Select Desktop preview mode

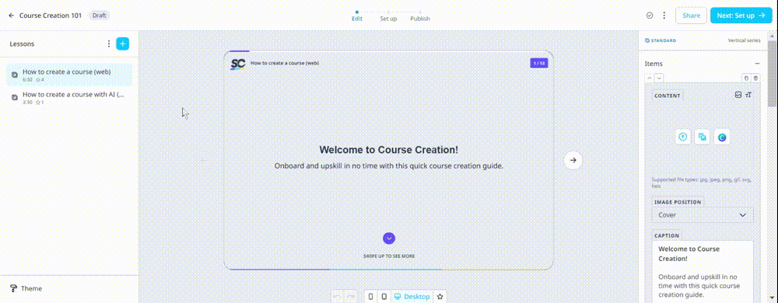(x=412, y=297)
